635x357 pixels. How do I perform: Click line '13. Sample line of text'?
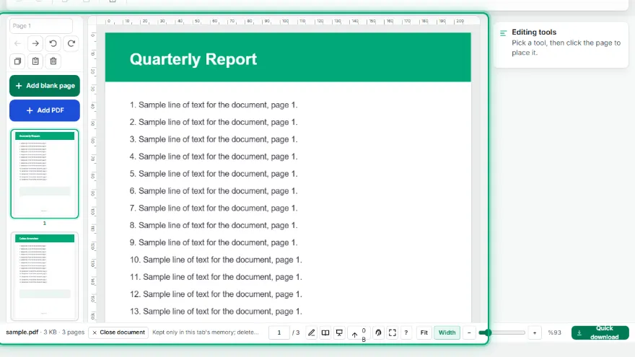point(216,312)
